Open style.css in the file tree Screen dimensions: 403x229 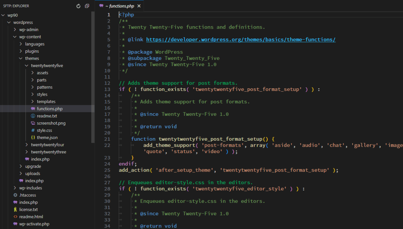point(44,130)
